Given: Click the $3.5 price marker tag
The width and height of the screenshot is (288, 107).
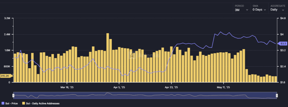Looking at the screenshot, I should [x=281, y=44].
